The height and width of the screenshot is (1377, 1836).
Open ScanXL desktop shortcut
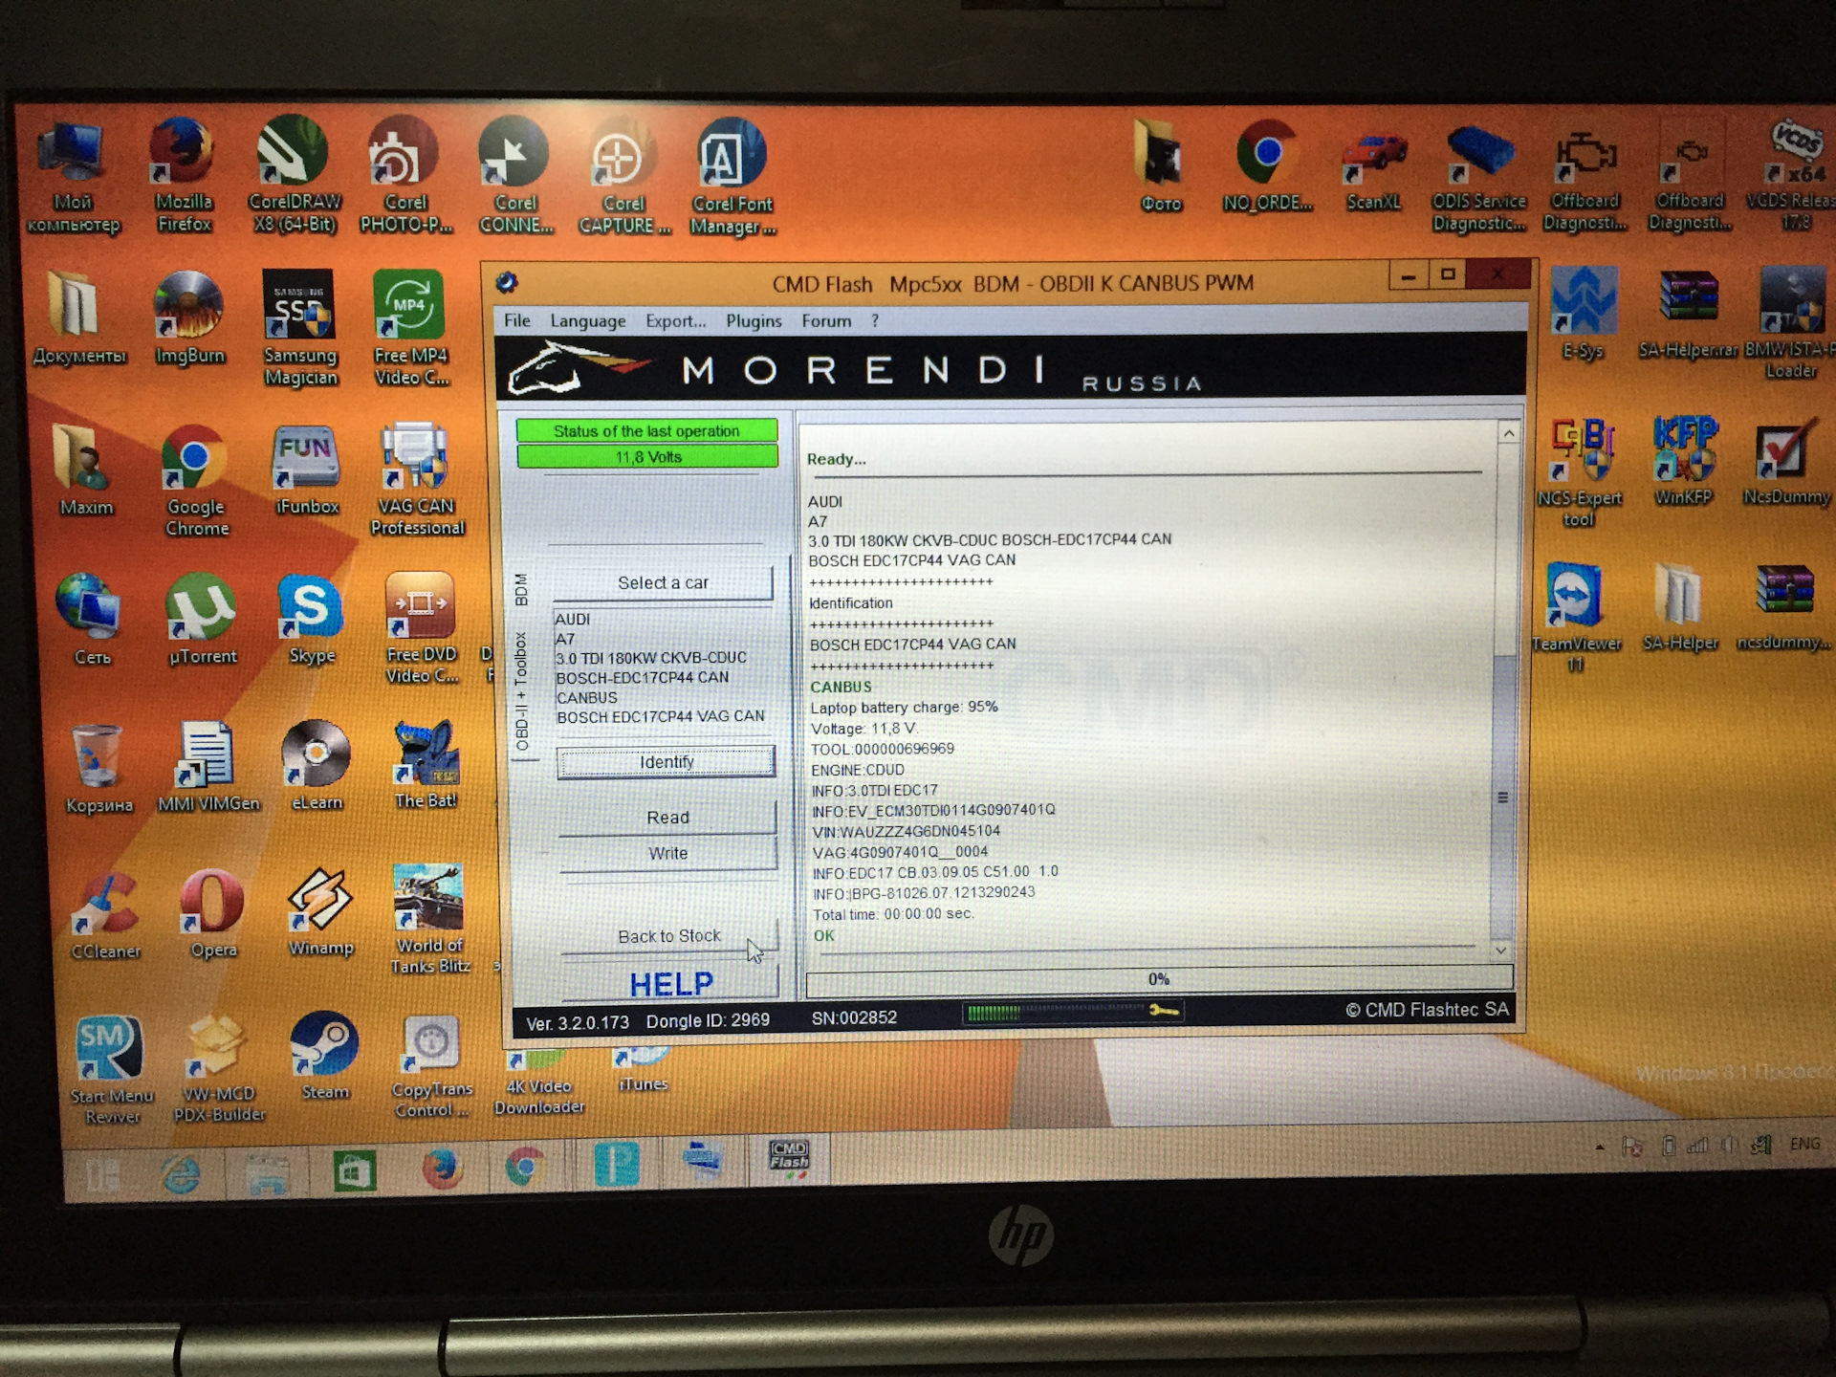[1374, 172]
